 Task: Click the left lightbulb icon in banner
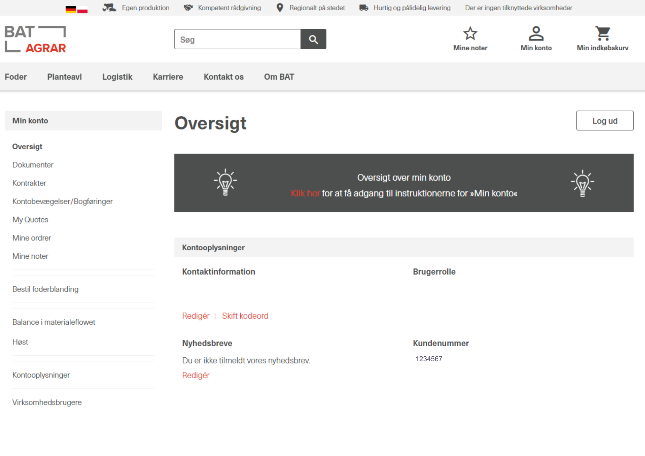pos(225,182)
